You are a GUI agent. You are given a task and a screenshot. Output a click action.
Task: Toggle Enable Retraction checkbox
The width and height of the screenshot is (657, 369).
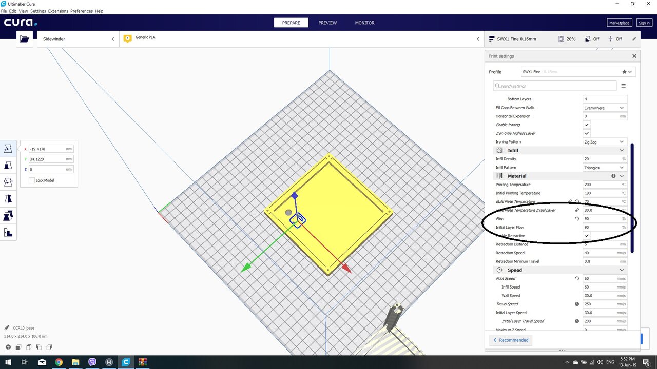tap(587, 236)
